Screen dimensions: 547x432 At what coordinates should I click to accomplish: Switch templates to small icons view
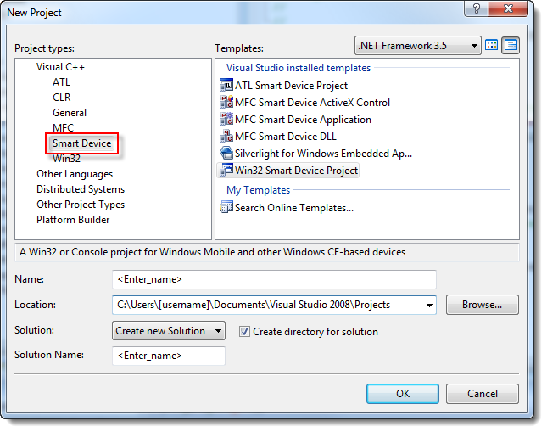pyautogui.click(x=511, y=45)
